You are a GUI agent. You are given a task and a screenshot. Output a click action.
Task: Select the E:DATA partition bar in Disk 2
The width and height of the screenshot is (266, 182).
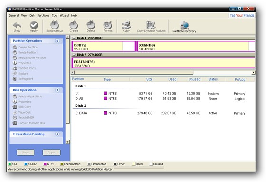(163, 63)
